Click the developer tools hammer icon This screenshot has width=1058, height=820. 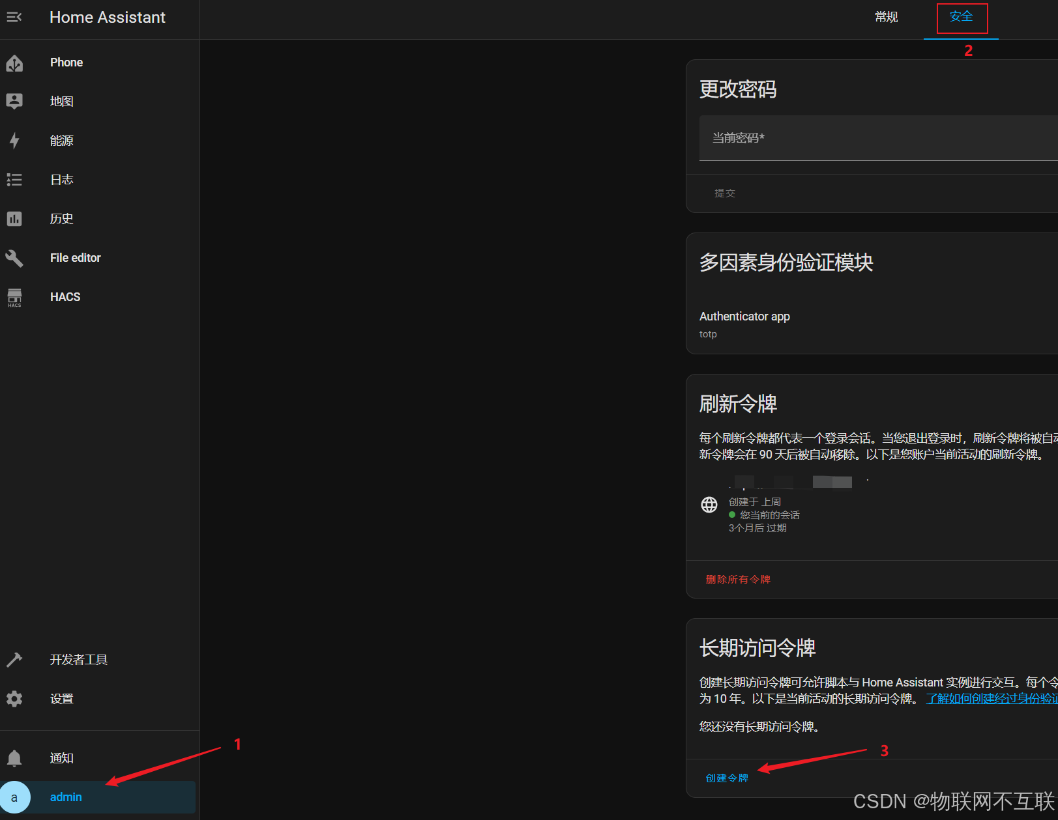14,660
